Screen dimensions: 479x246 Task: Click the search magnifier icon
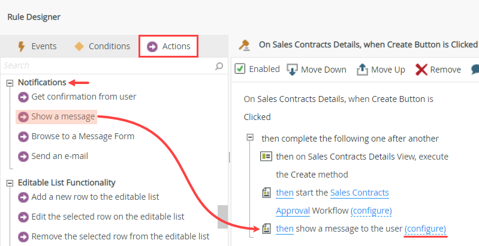click(x=219, y=65)
